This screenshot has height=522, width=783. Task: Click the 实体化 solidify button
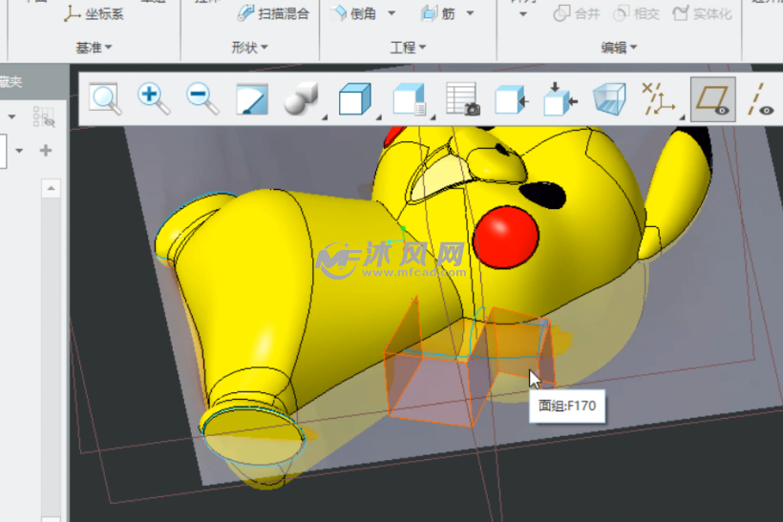[702, 13]
